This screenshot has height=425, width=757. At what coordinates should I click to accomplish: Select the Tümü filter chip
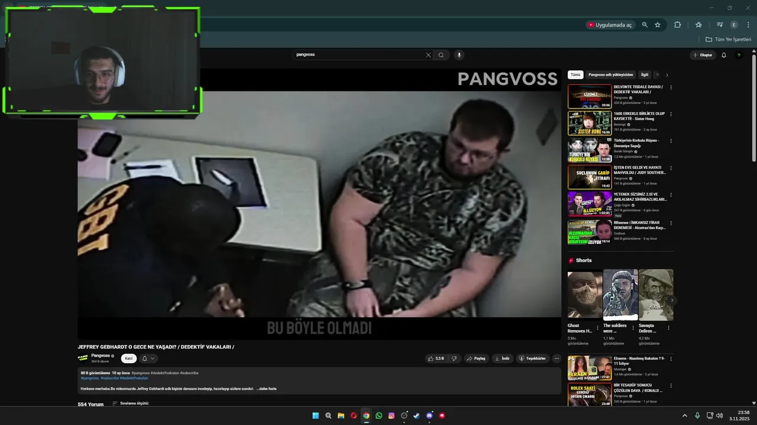point(575,75)
